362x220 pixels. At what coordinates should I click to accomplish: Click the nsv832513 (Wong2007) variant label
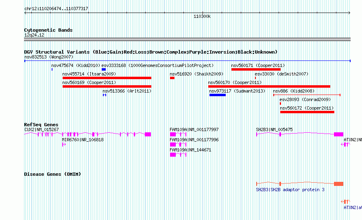click(x=49, y=57)
